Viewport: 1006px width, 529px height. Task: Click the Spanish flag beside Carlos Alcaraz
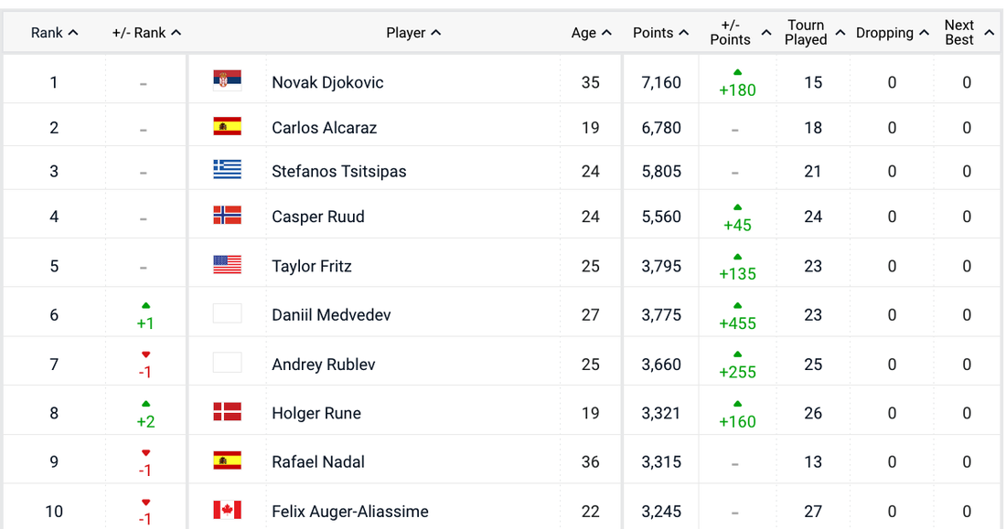coord(227,126)
